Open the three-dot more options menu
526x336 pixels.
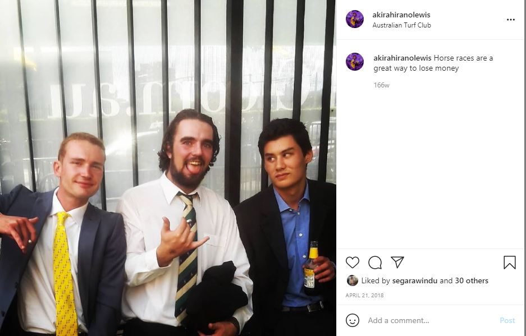coord(511,20)
